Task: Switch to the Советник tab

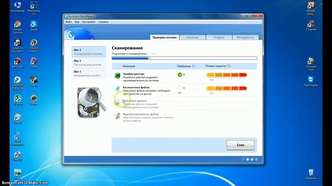Action: [x=192, y=37]
